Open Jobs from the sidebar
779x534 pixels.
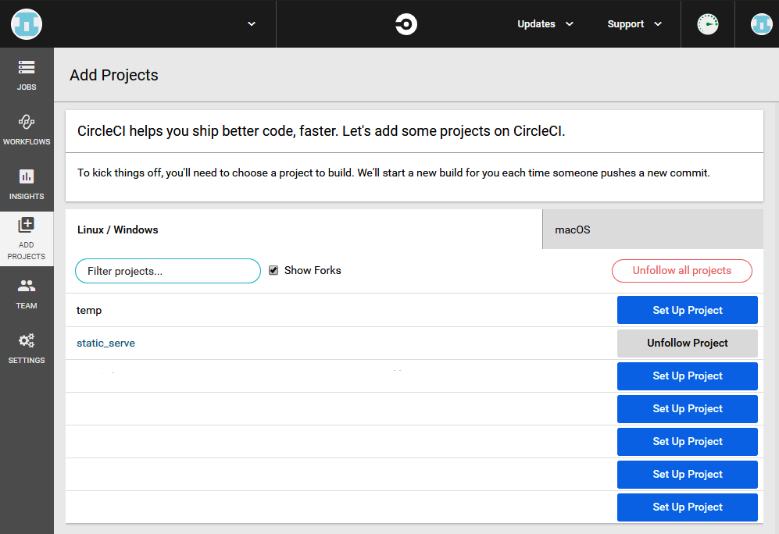27,75
